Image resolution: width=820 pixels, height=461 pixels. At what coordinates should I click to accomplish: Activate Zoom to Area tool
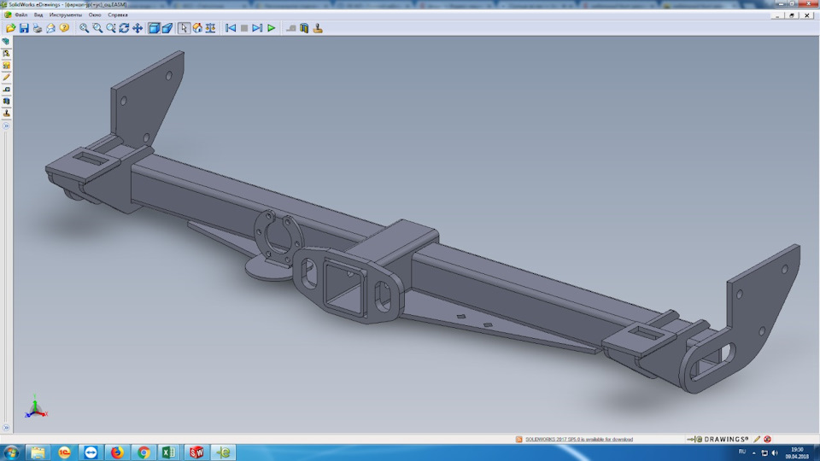pyautogui.click(x=97, y=27)
